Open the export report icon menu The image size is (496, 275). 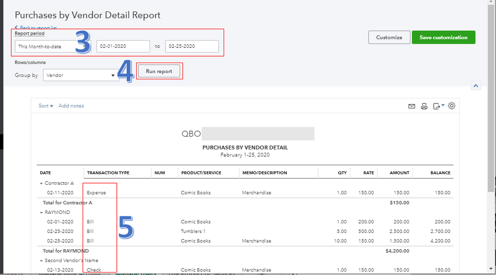tap(438, 106)
